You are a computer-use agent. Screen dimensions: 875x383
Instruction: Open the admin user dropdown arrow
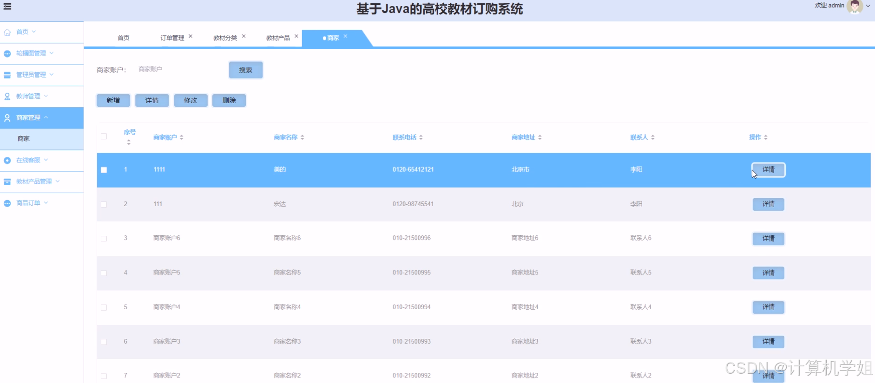pyautogui.click(x=868, y=6)
